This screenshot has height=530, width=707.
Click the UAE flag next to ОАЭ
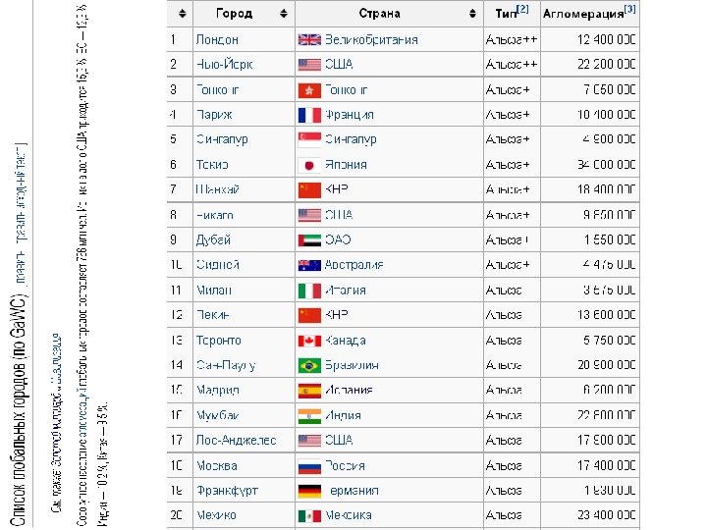[x=309, y=239]
